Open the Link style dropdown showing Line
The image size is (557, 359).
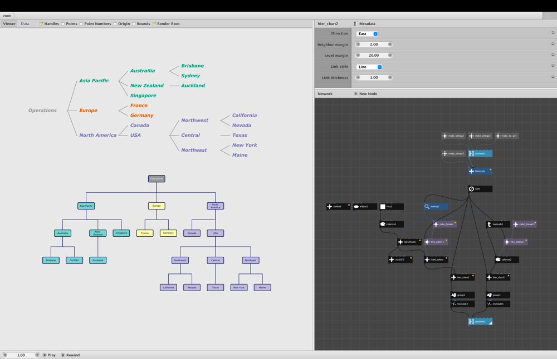point(369,67)
